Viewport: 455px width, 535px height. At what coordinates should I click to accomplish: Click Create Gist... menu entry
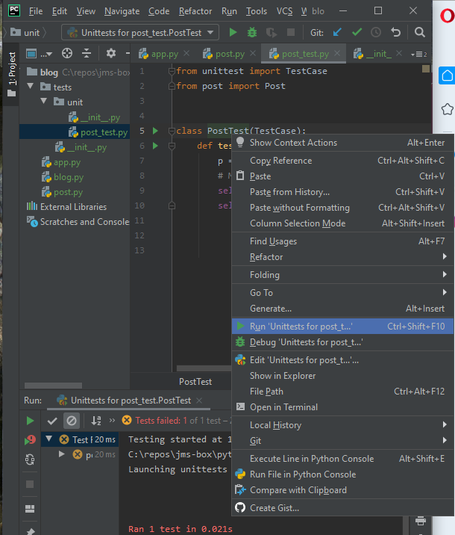click(342, 508)
